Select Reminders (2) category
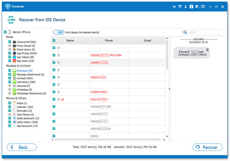This screenshot has height=161, width=230. pos(24,111)
